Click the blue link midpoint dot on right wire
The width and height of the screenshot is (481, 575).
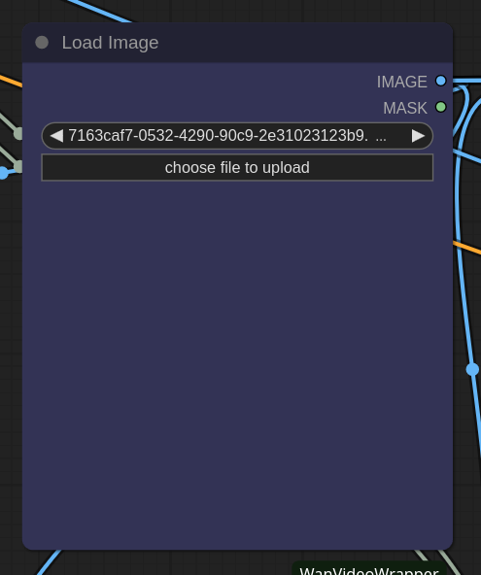pos(472,369)
